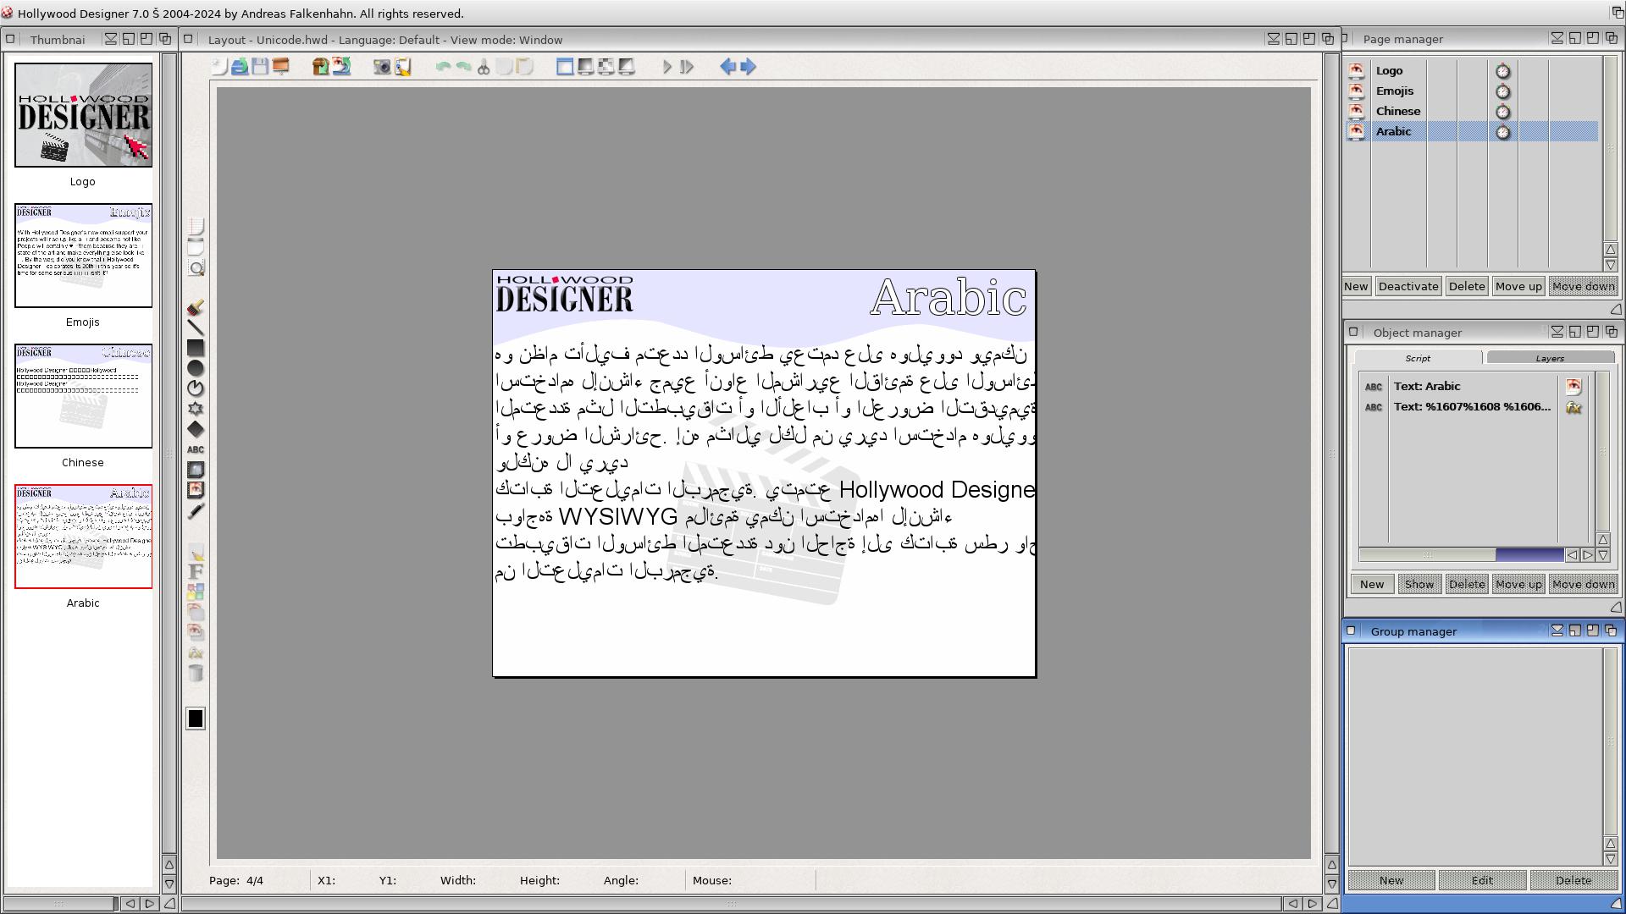Click the blue window view mode icon

click(x=565, y=67)
